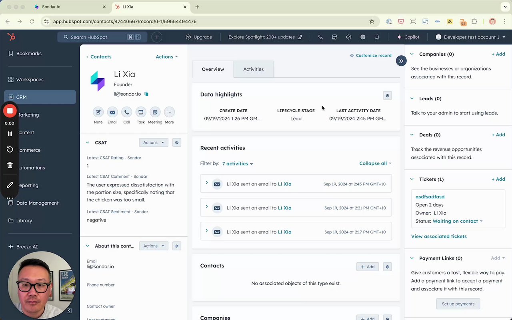This screenshot has width=512, height=320.
Task: Open Contacts association card settings gear
Action: click(387, 267)
